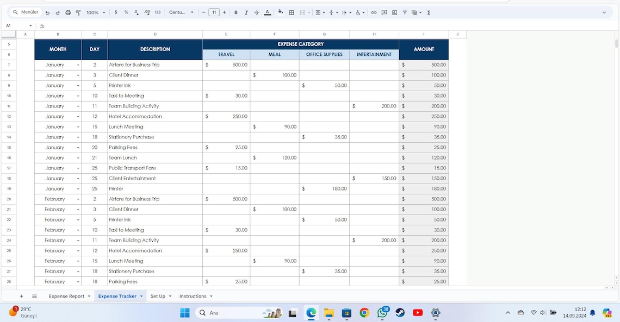620x322 pixels.
Task: Expand the zoom level dropdown
Action: pyautogui.click(x=95, y=12)
